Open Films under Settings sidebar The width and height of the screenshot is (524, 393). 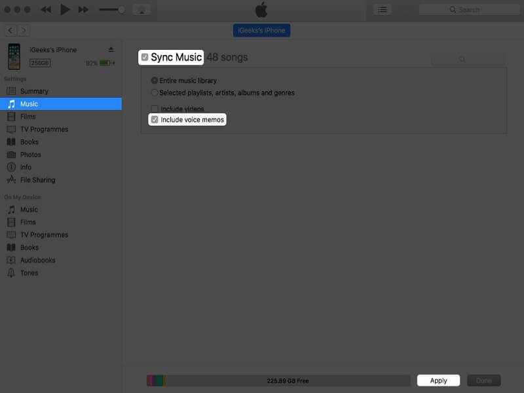click(61, 117)
